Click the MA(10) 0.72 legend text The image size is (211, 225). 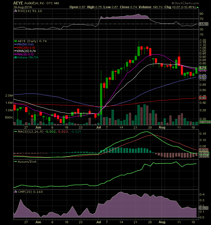(x=25, y=54)
